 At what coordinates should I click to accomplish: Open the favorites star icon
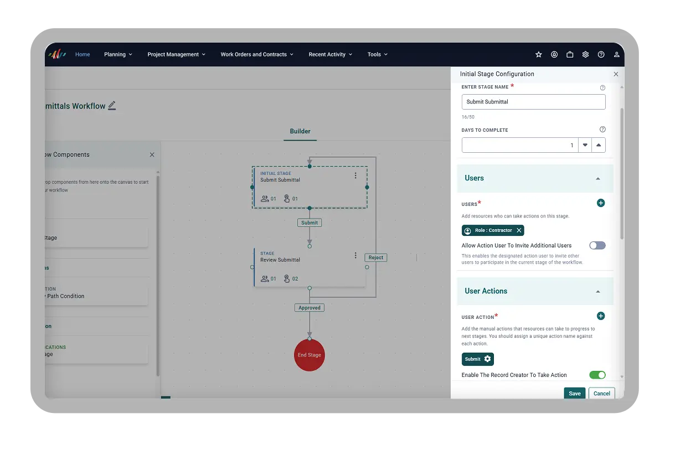[x=539, y=54]
